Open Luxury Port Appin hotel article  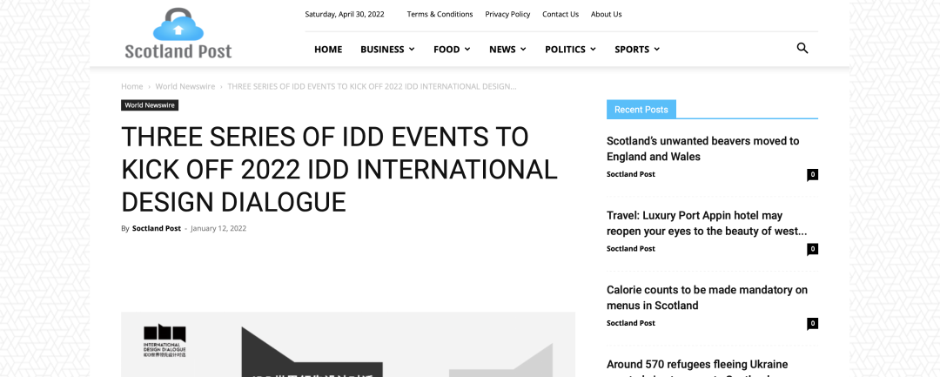click(x=706, y=223)
